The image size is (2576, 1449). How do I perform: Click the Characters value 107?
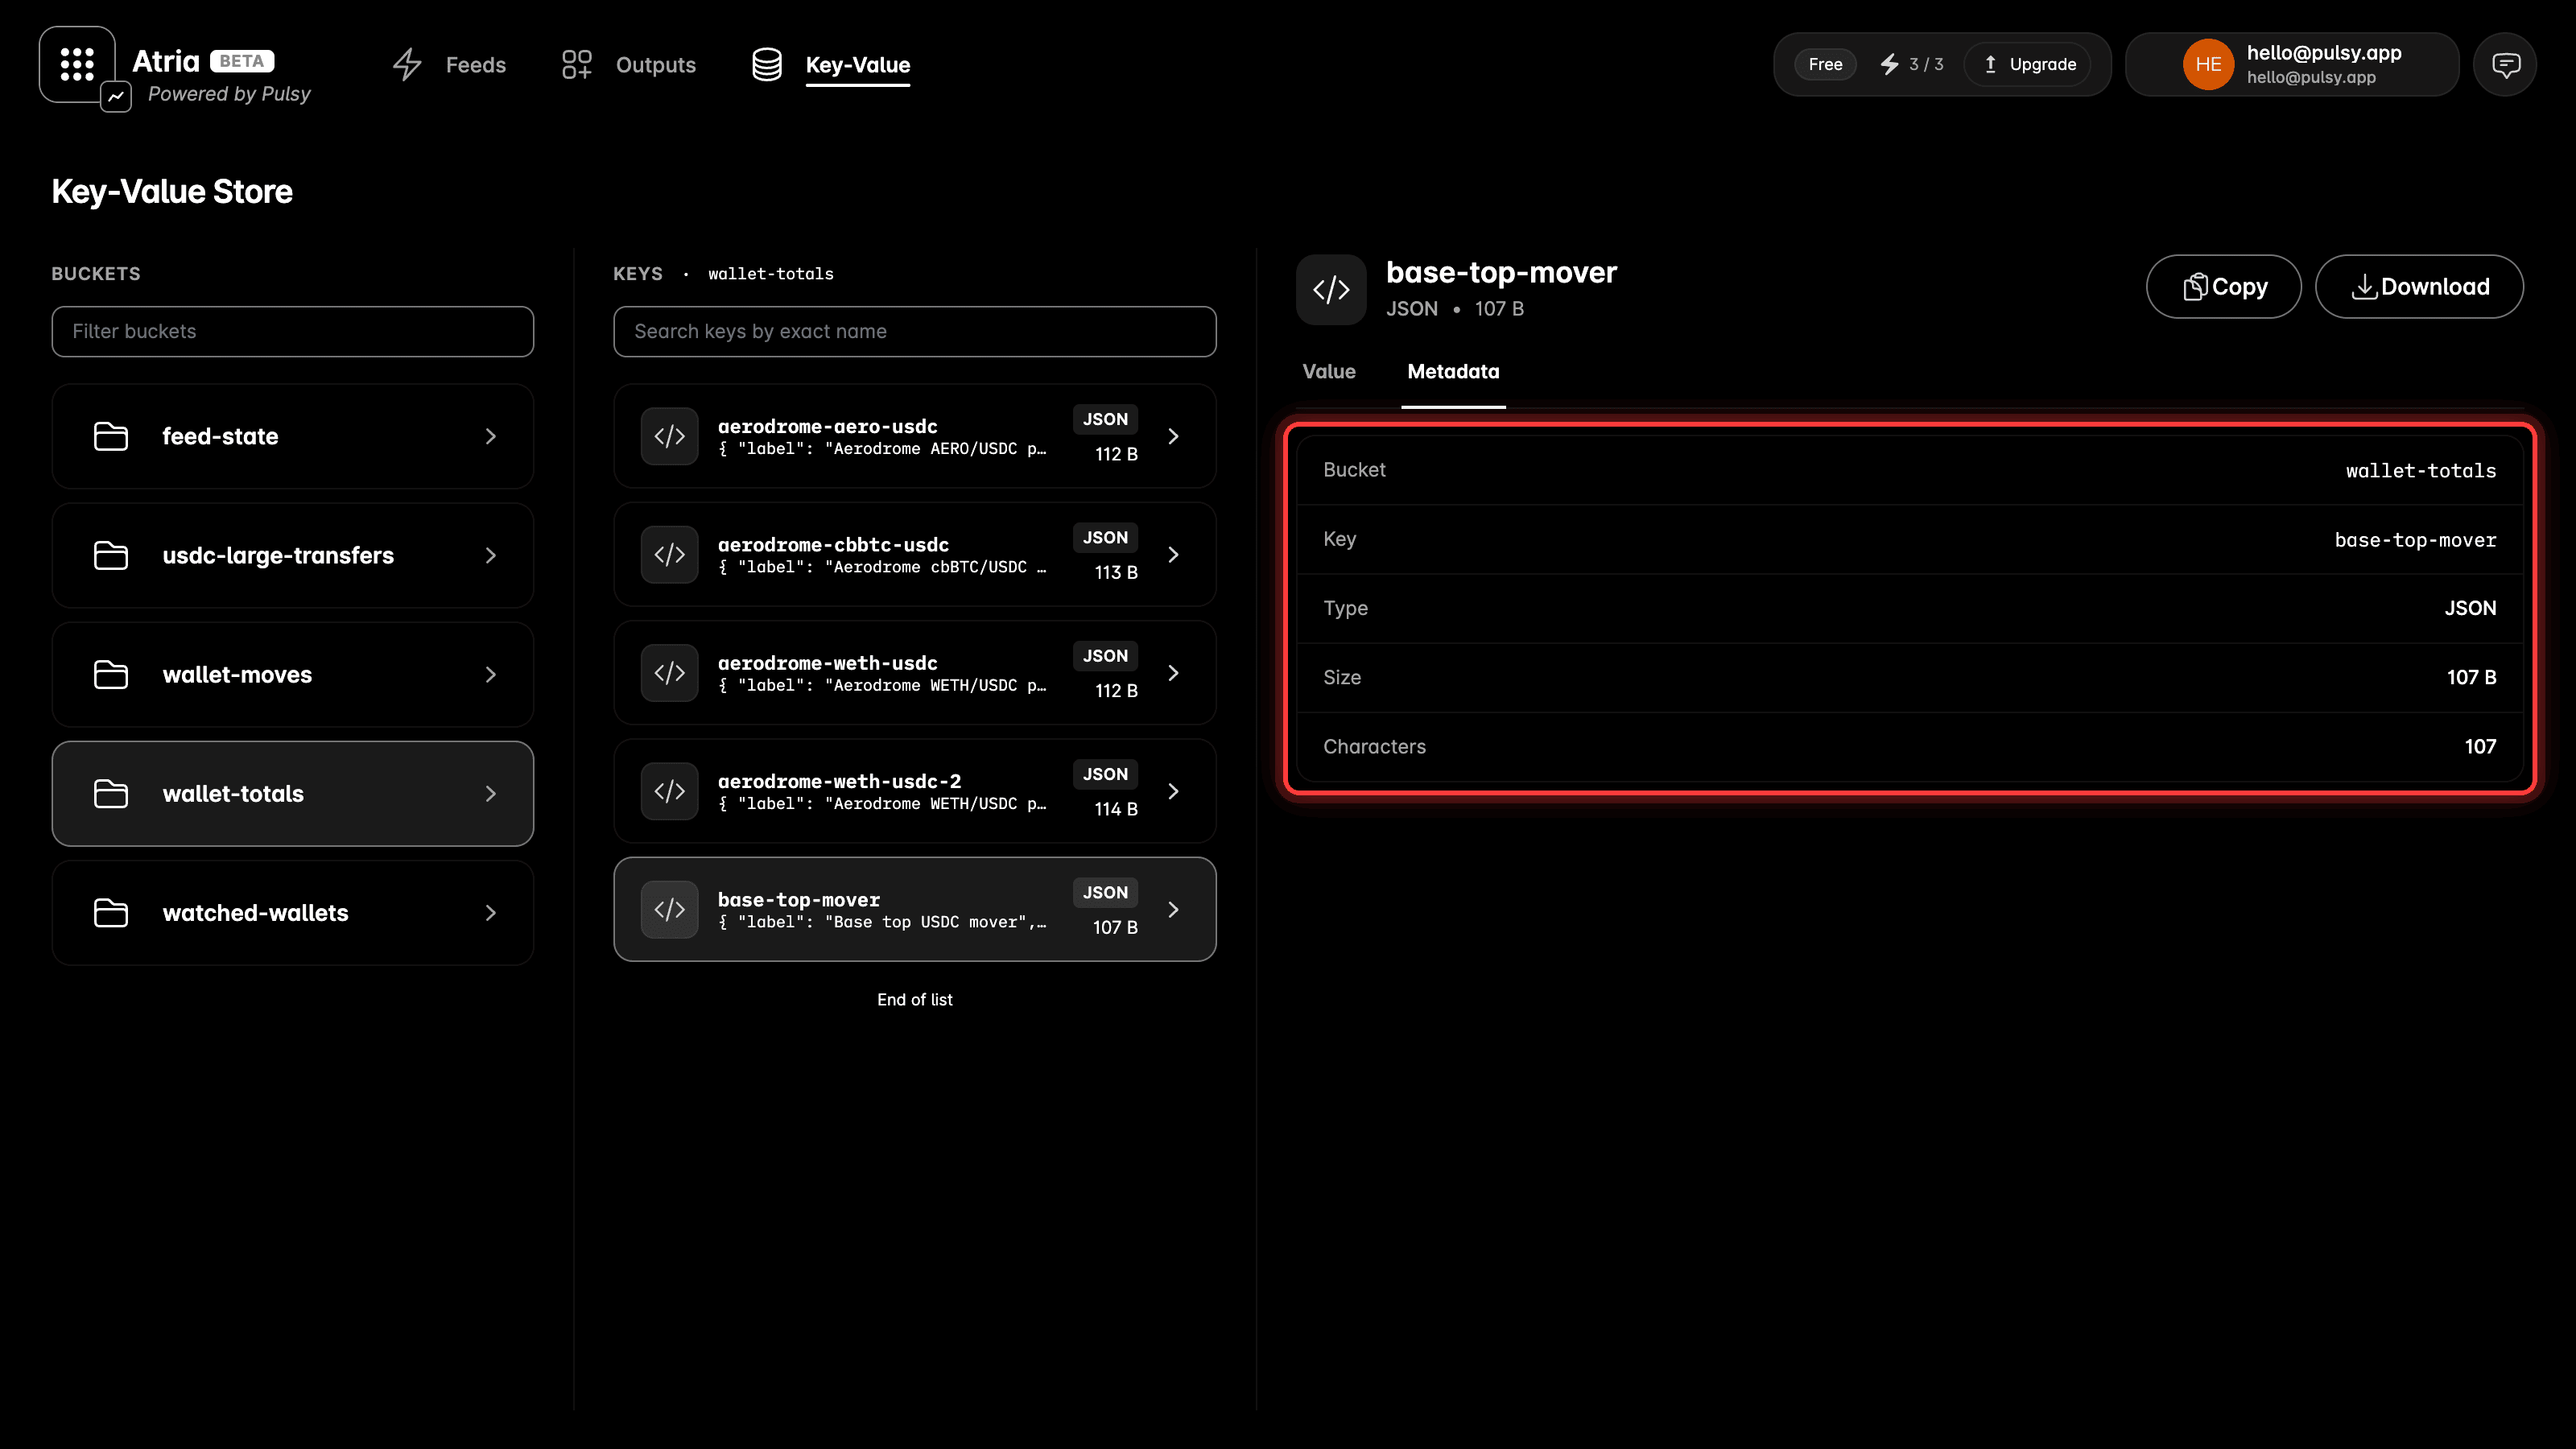click(x=2480, y=746)
